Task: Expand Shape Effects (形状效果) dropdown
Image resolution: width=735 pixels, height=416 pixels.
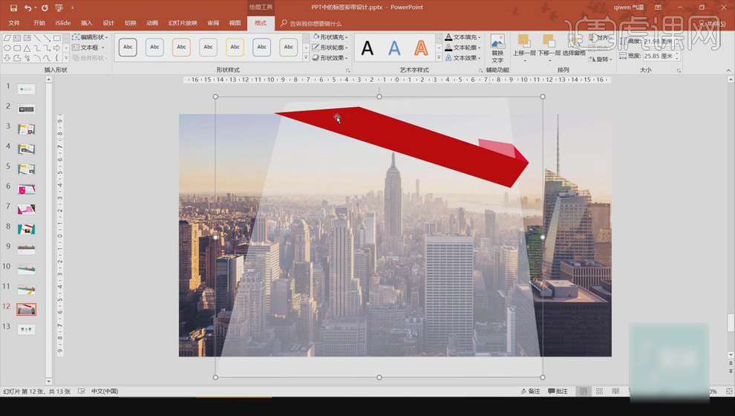Action: (329, 58)
